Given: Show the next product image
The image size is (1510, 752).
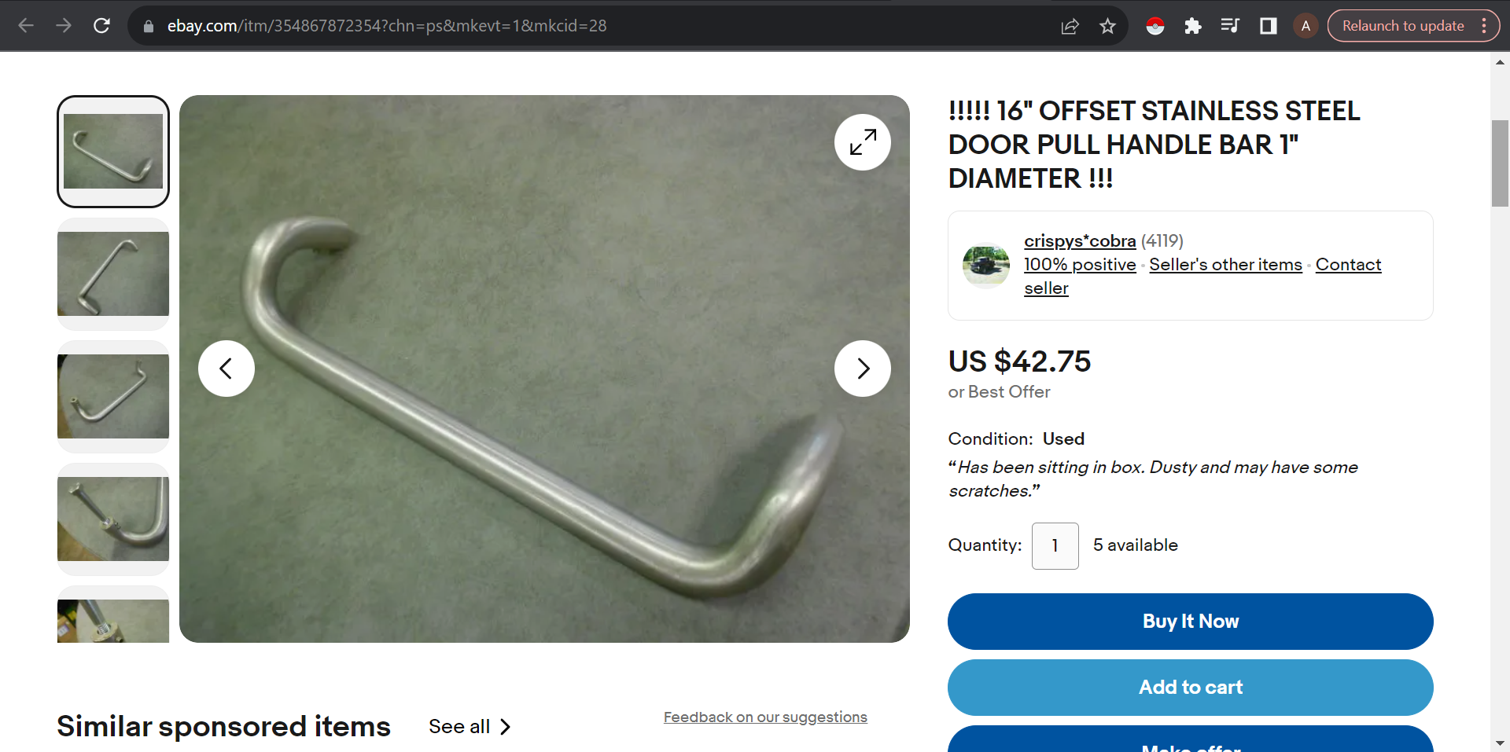Looking at the screenshot, I should coord(863,369).
